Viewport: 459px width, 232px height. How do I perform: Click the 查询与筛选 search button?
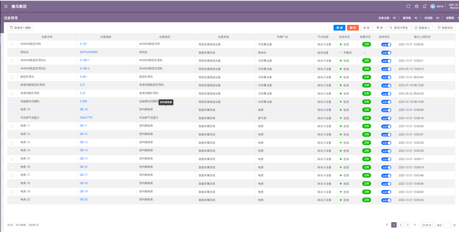coord(398,28)
